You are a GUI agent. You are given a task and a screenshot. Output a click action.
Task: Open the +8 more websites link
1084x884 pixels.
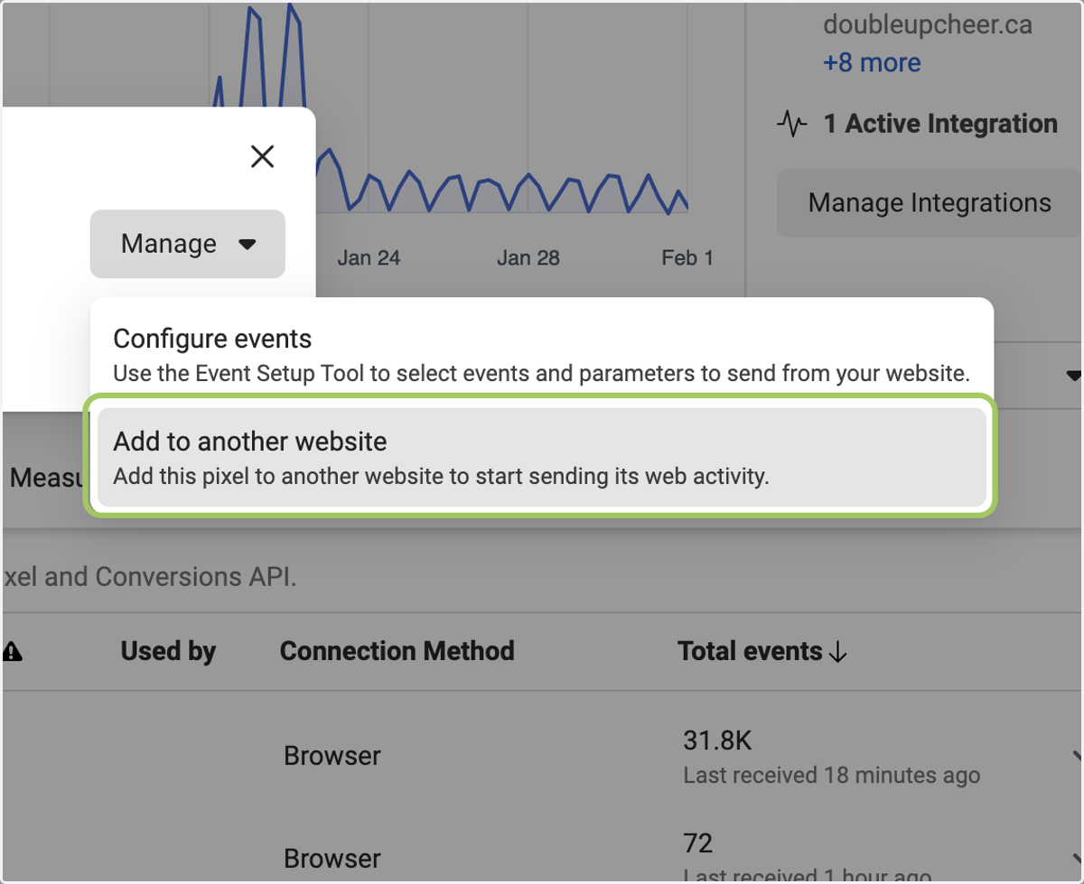[872, 63]
